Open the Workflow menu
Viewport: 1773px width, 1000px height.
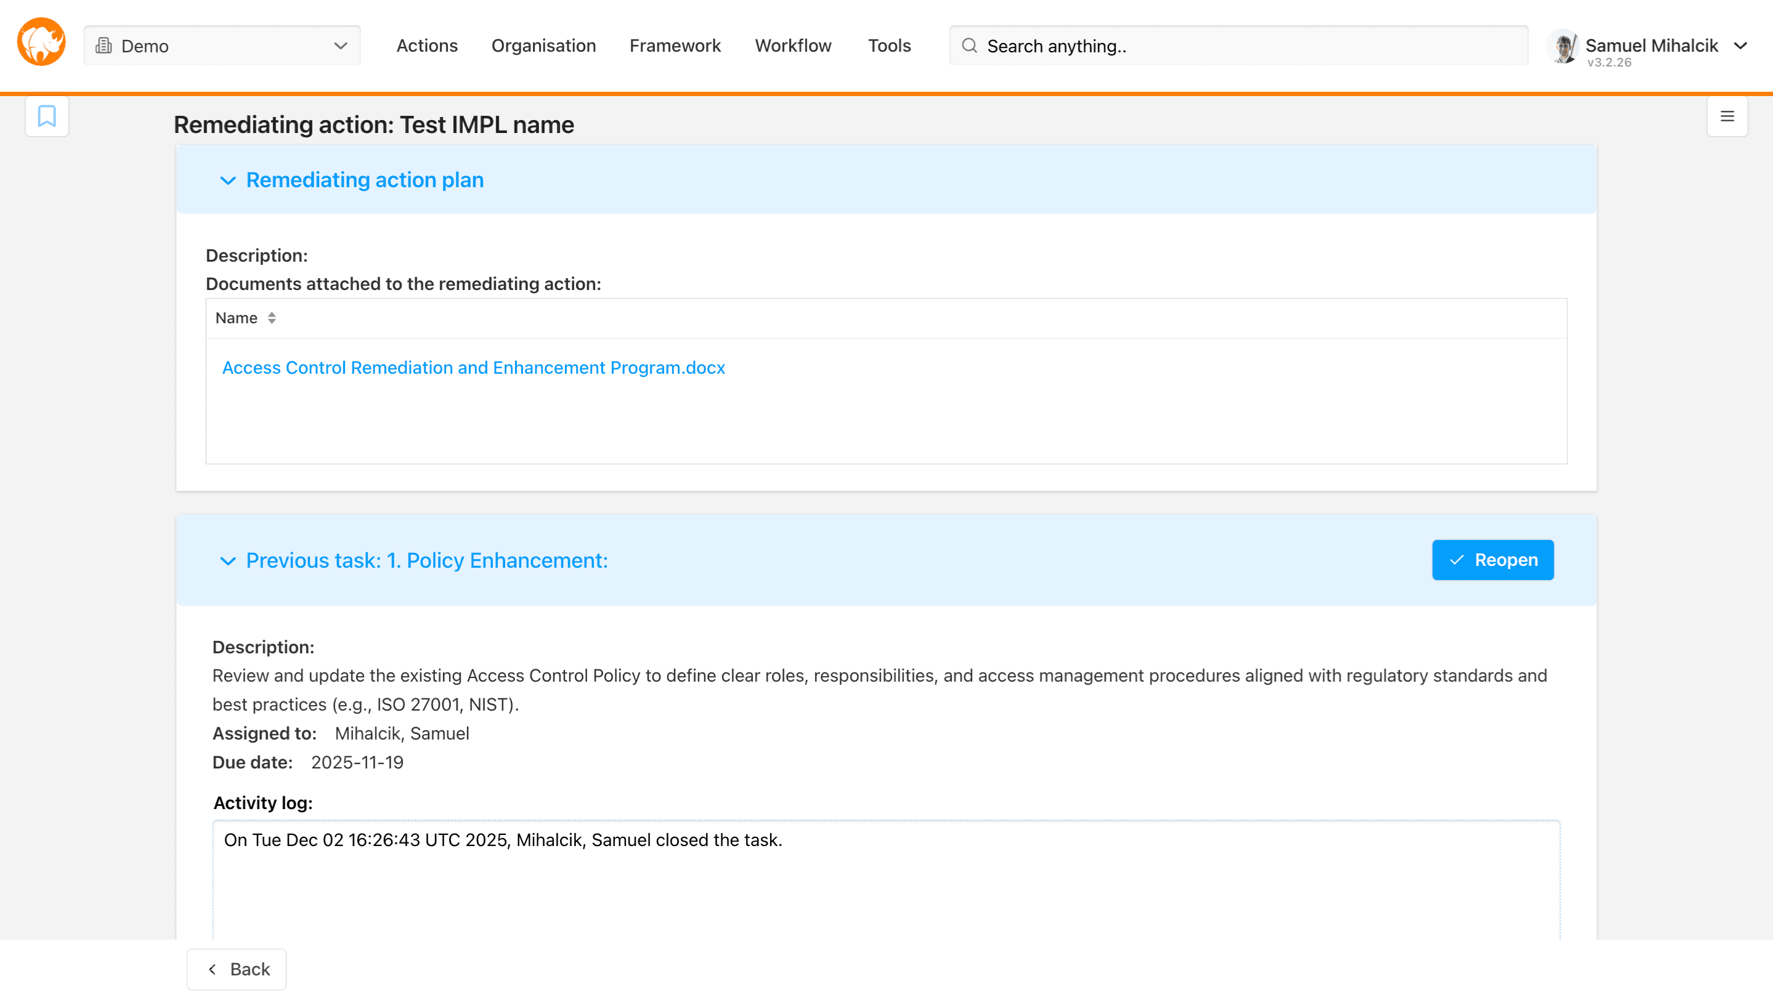click(x=793, y=46)
